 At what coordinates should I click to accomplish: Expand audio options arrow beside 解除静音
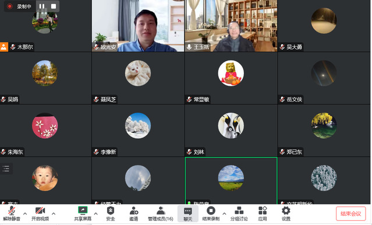point(25,213)
